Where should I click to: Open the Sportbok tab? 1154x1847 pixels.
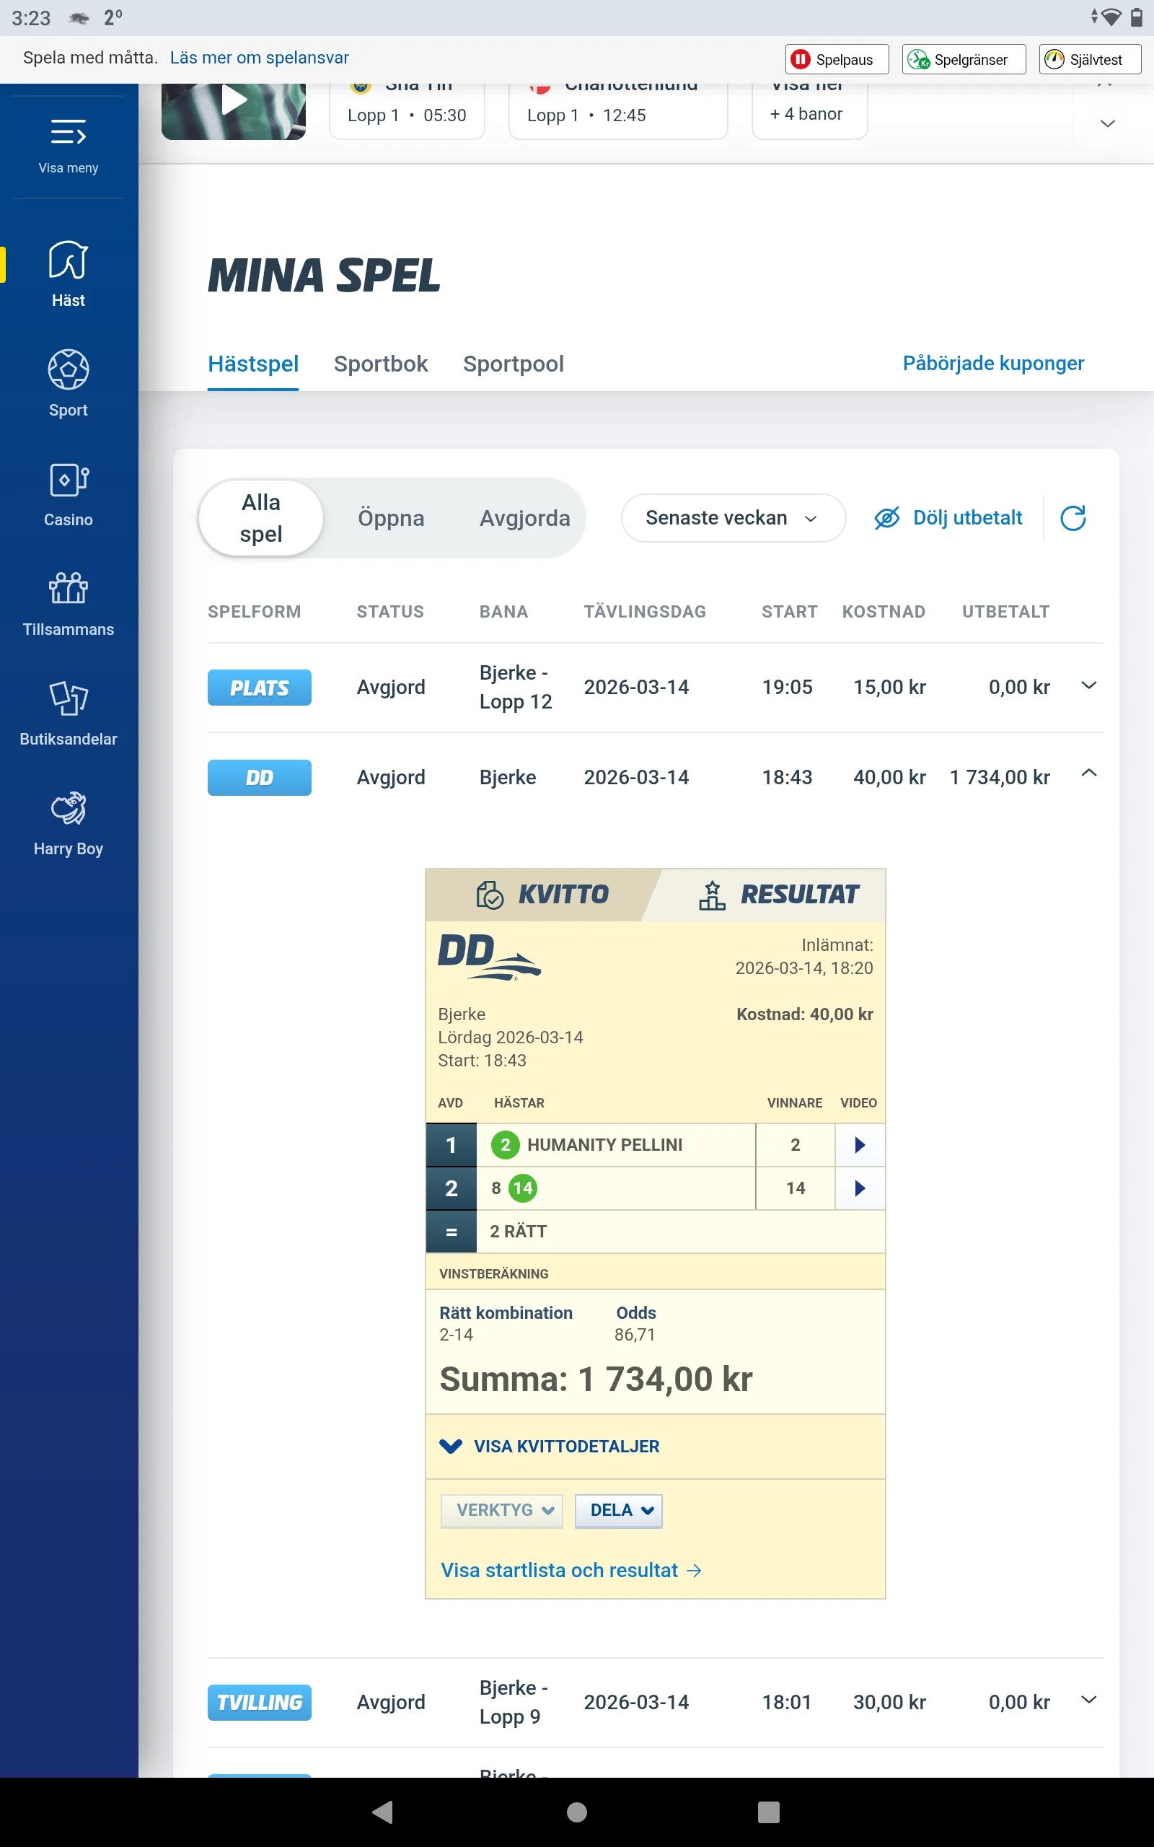380,364
